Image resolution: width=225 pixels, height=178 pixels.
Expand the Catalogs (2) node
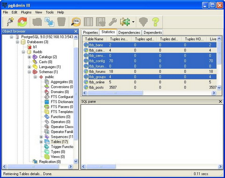pyautogui.click(x=29, y=57)
